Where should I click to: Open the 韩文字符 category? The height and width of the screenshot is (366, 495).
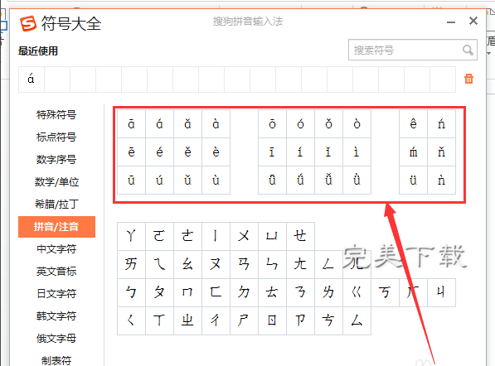click(56, 316)
